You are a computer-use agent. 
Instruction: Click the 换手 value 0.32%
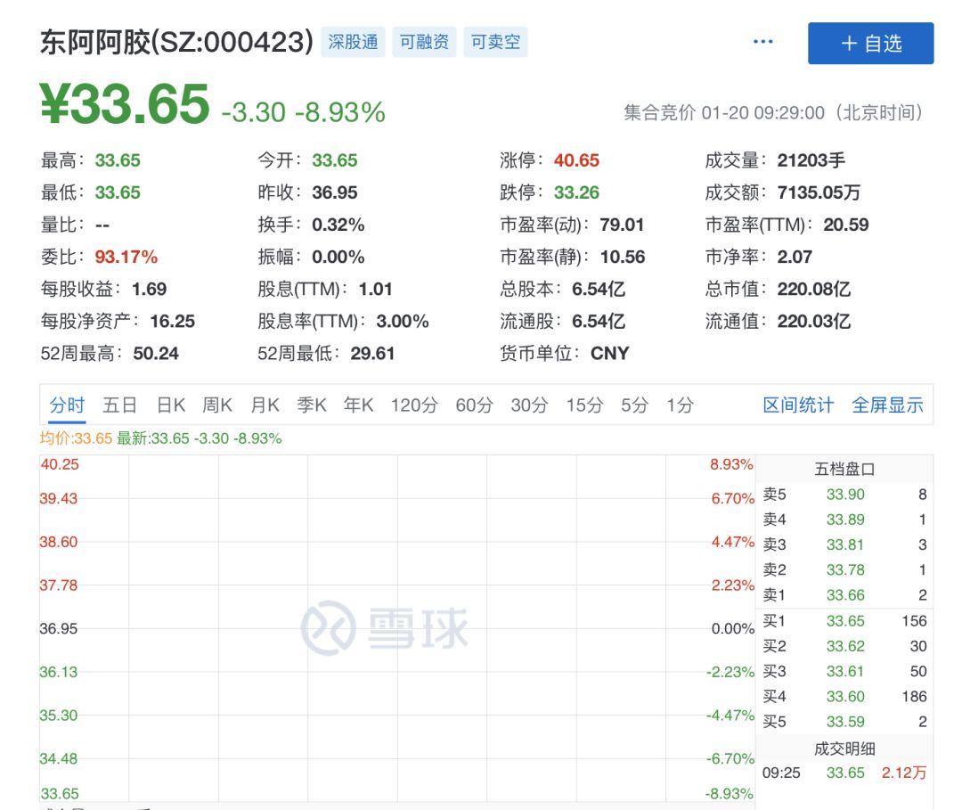pyautogui.click(x=338, y=225)
